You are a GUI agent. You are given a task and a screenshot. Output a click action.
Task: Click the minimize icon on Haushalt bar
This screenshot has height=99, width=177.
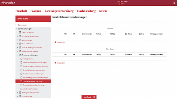click(x=94, y=97)
